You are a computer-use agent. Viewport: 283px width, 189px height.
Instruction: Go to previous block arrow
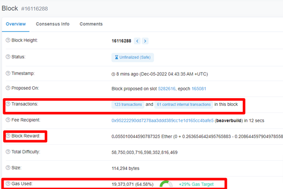tap(137, 41)
